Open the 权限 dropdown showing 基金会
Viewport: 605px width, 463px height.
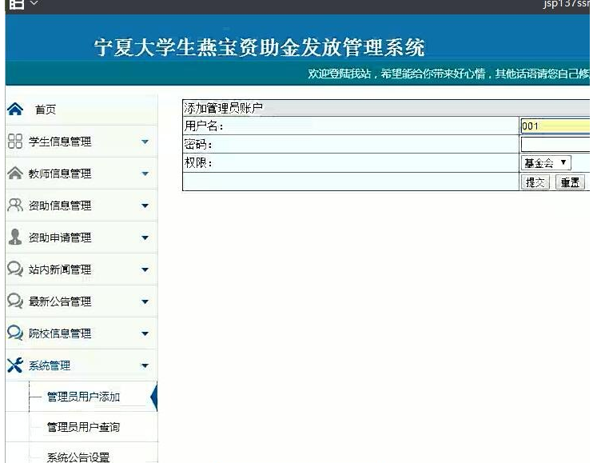click(545, 162)
